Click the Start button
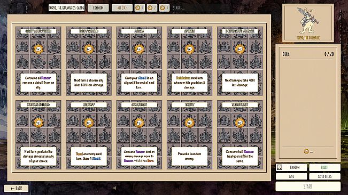 click(308, 186)
